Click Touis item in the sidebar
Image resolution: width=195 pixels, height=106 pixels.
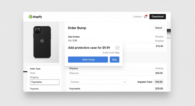32,73
